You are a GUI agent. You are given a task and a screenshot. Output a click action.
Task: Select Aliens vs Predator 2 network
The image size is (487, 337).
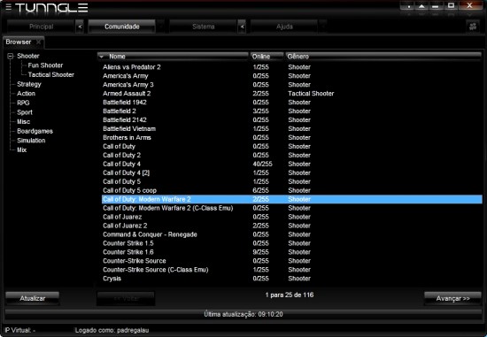[291, 67]
